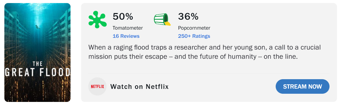340x106 pixels.
Task: Click the Popcornmeter label
Action: pyautogui.click(x=194, y=28)
